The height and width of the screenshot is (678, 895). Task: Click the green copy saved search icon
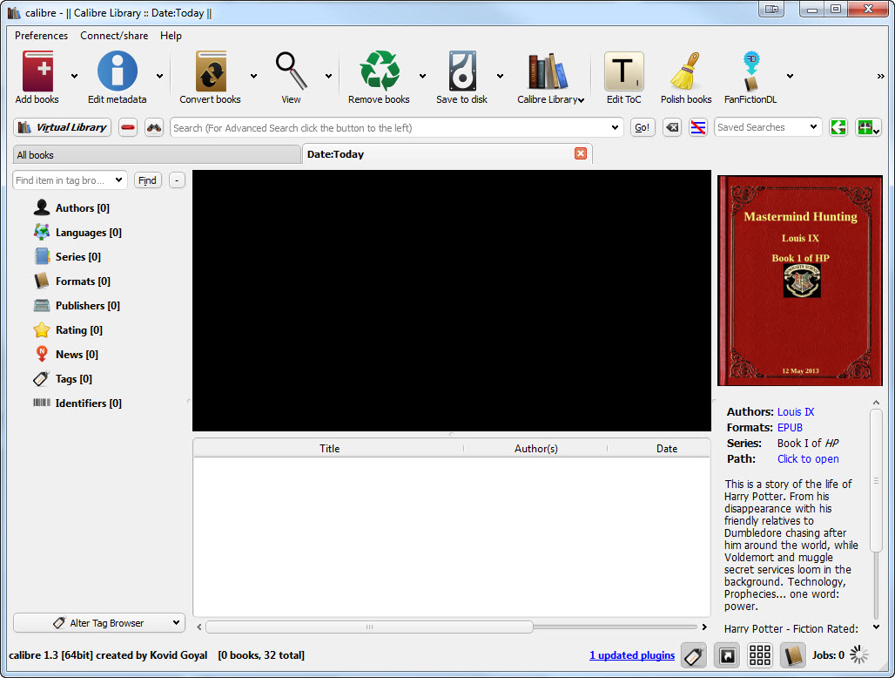[838, 127]
